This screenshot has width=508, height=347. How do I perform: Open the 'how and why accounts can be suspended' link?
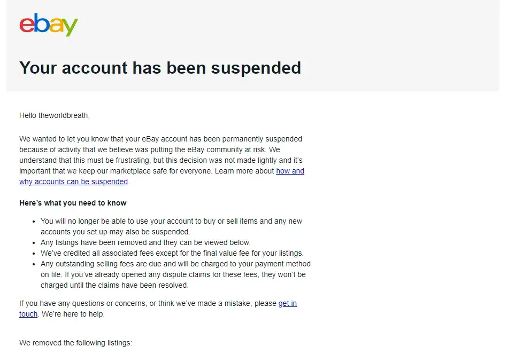pos(290,171)
